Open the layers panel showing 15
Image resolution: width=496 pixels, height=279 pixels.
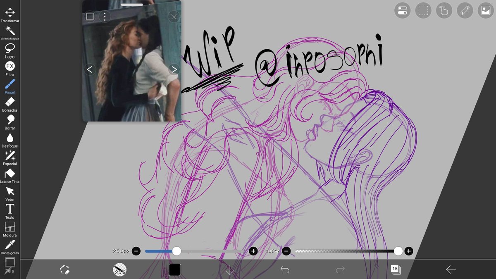pyautogui.click(x=396, y=270)
